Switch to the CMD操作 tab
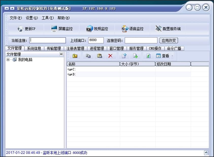 (x=155, y=49)
